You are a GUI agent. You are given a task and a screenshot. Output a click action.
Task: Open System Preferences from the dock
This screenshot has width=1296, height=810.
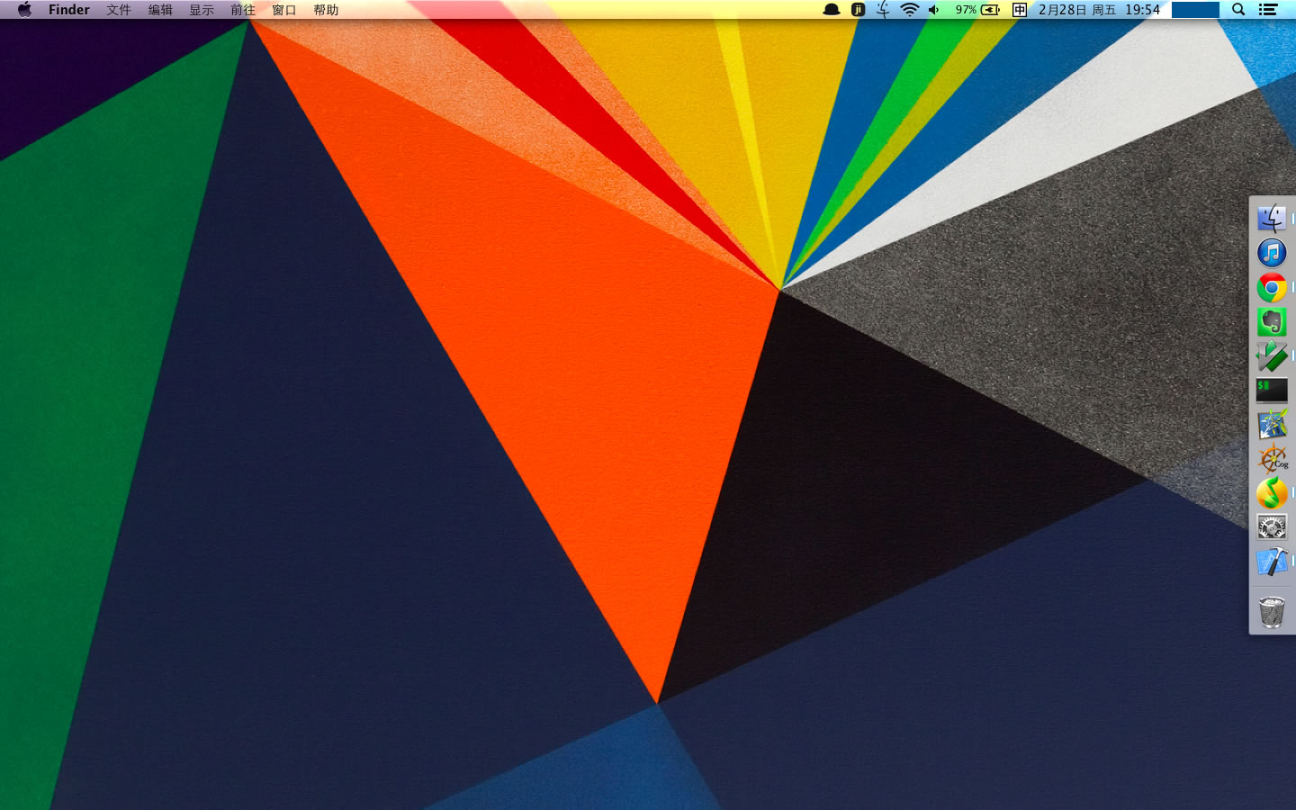pos(1272,527)
